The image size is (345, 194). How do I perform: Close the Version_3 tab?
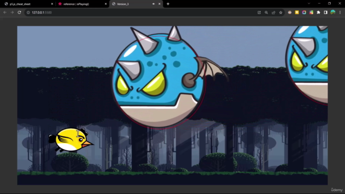pyautogui.click(x=160, y=4)
